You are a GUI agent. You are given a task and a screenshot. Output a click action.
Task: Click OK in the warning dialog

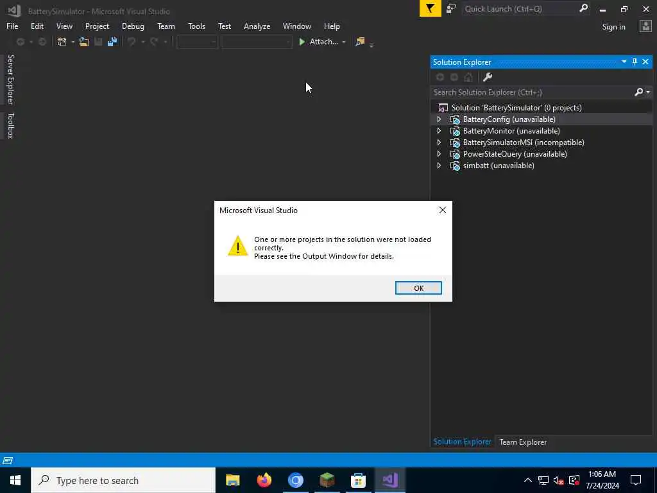[x=418, y=288]
